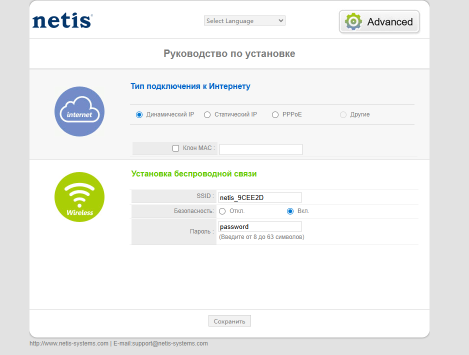
Task: Click the green Wireless Wi-Fi icon
Action: pyautogui.click(x=79, y=197)
